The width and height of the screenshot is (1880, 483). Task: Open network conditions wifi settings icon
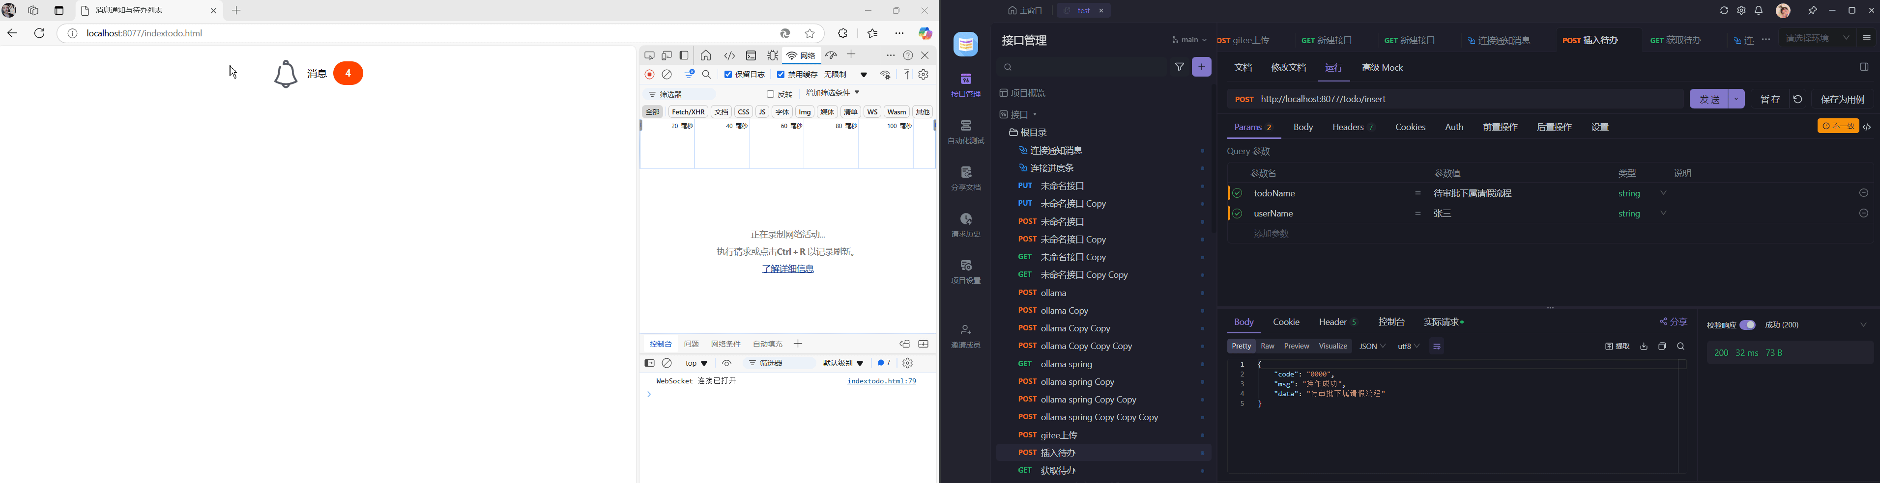[x=886, y=74]
